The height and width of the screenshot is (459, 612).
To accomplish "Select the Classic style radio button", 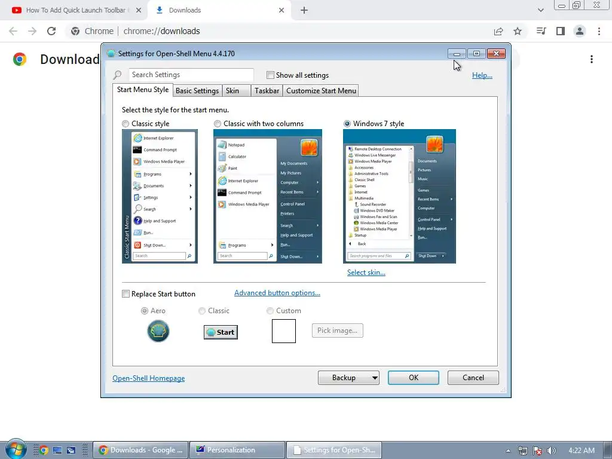I will pyautogui.click(x=126, y=124).
